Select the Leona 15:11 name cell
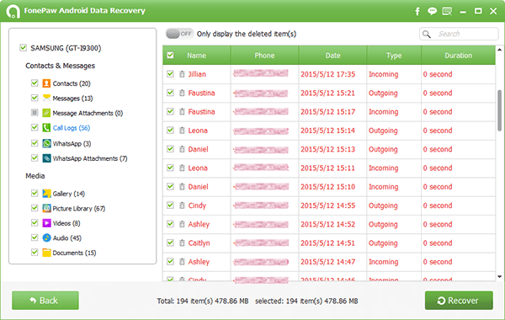 [198, 168]
